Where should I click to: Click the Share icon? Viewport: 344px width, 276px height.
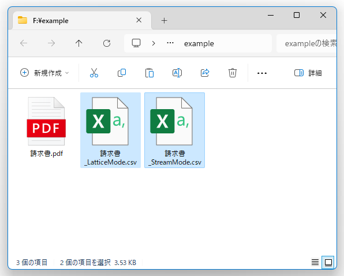pos(205,73)
